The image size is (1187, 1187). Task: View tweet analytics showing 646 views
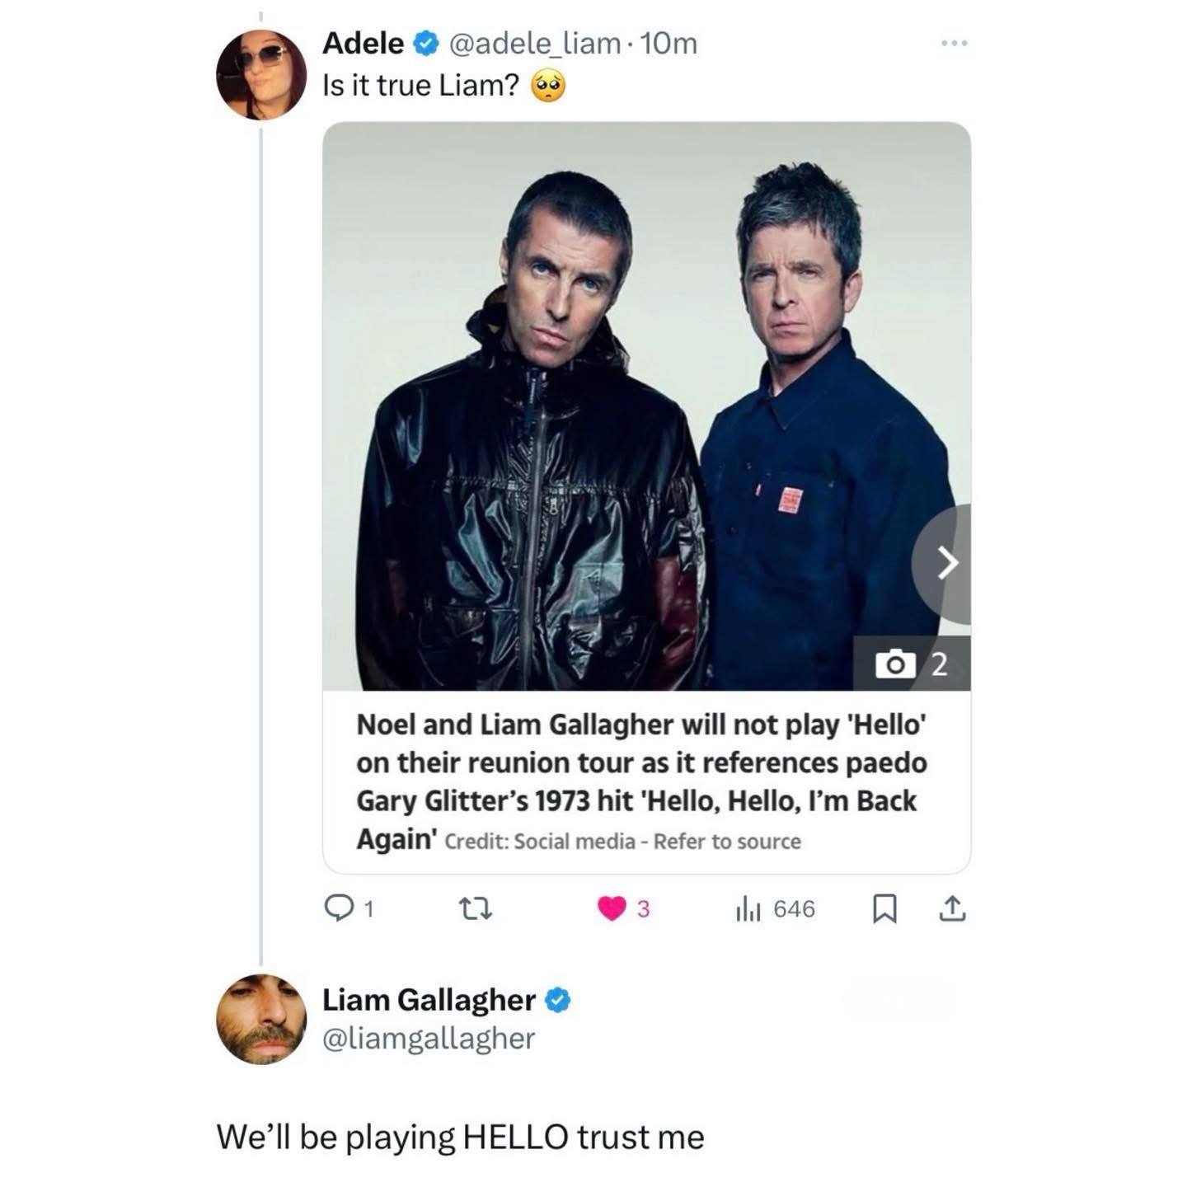pos(774,909)
